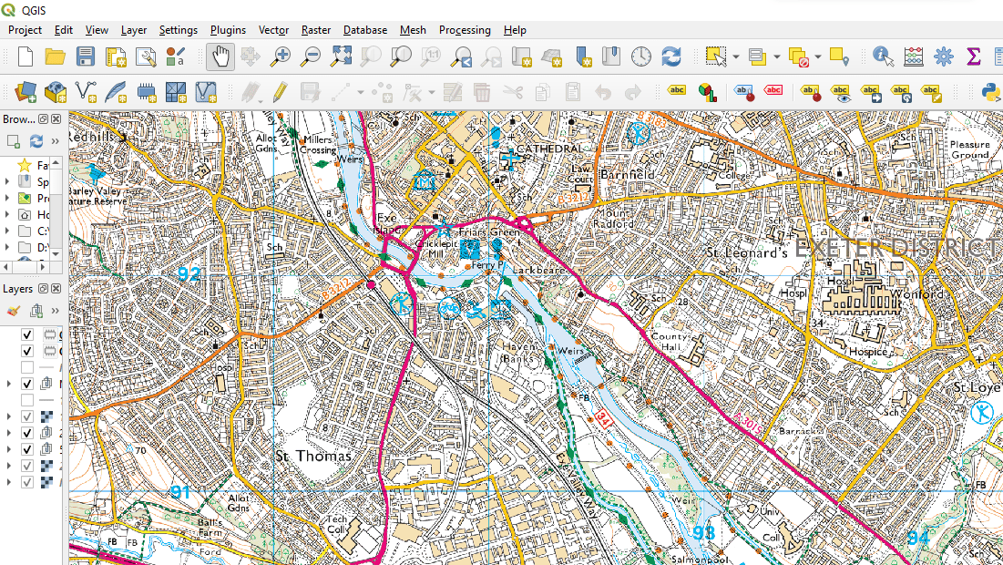Open the Vector menu
Image resolution: width=1003 pixels, height=565 pixels.
[273, 30]
